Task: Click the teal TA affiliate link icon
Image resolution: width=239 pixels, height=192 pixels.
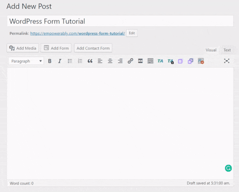Action: click(160, 61)
